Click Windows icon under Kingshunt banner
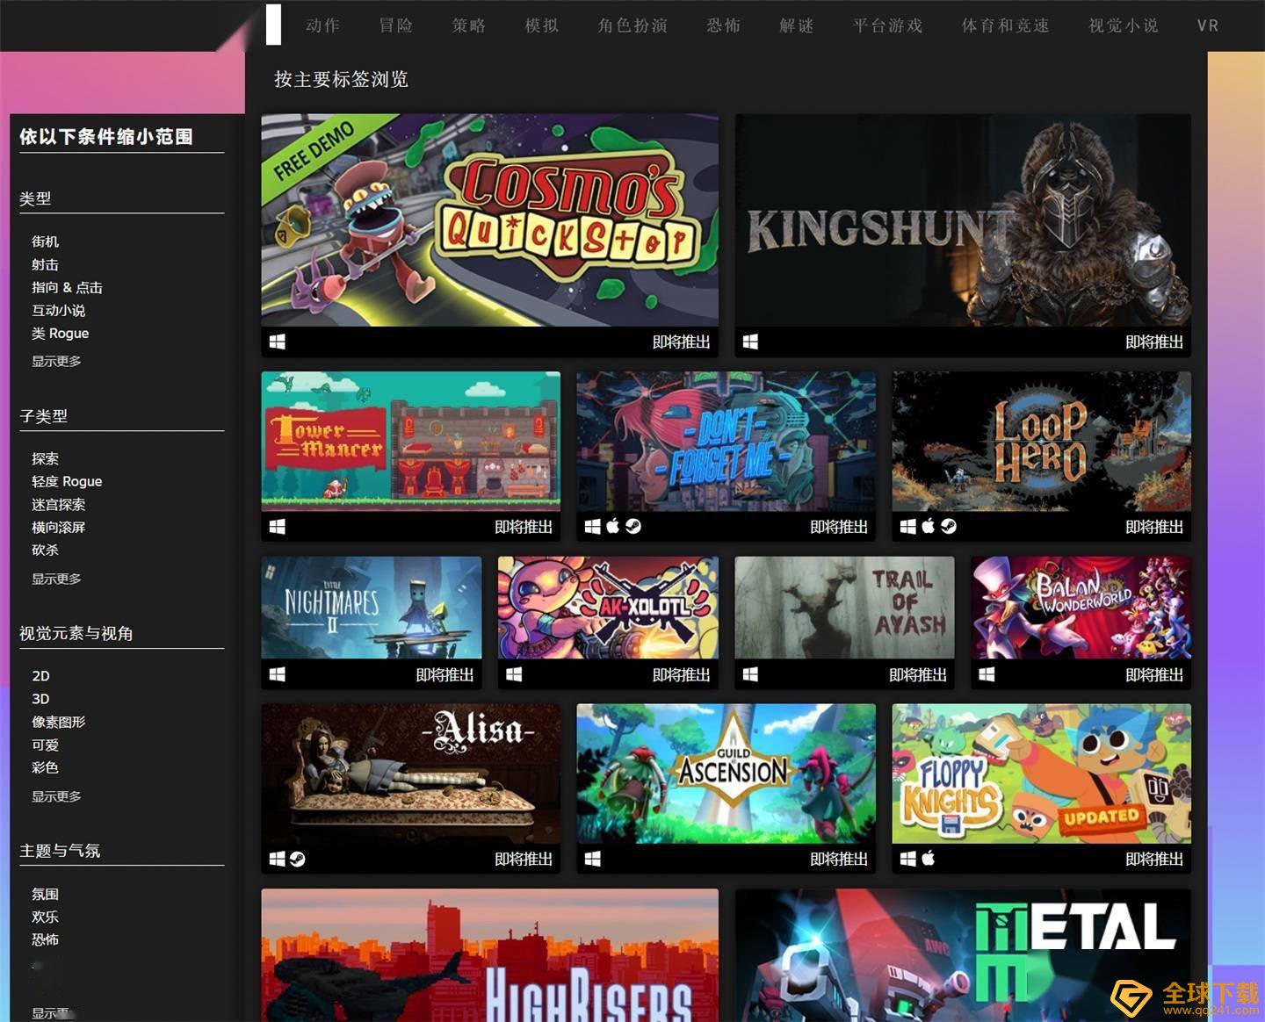 click(750, 342)
